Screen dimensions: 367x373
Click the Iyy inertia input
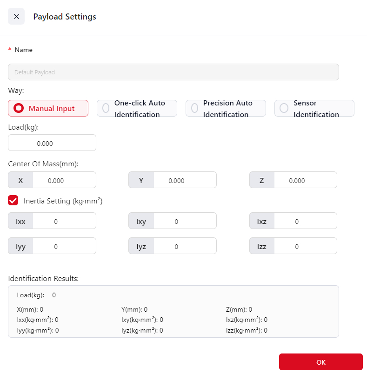64,246
